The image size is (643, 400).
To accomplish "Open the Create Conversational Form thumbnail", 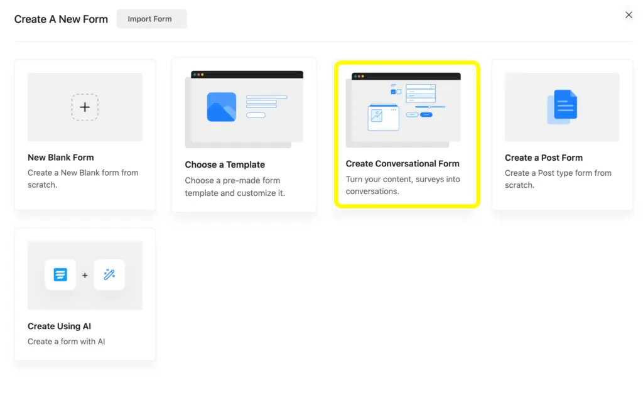I will point(403,110).
